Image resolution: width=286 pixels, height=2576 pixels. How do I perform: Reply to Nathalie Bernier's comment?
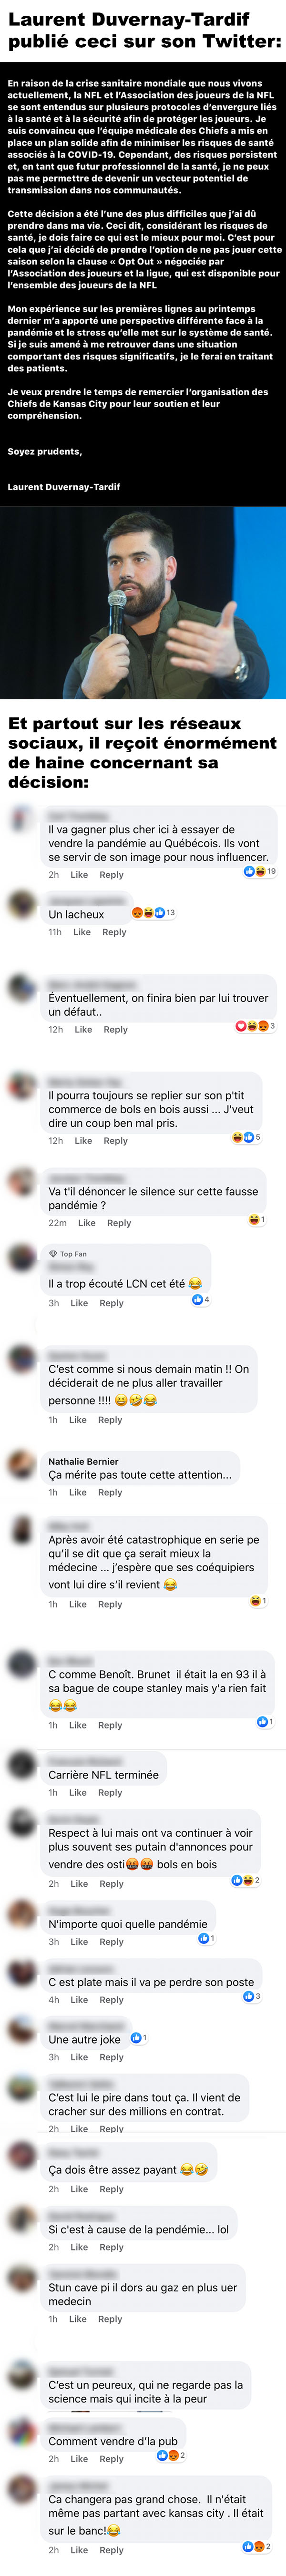[x=110, y=1492]
